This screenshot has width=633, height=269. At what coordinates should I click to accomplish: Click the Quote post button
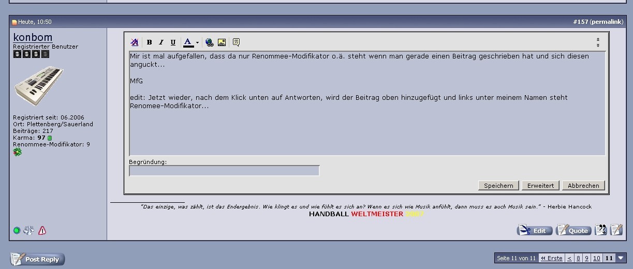573,230
